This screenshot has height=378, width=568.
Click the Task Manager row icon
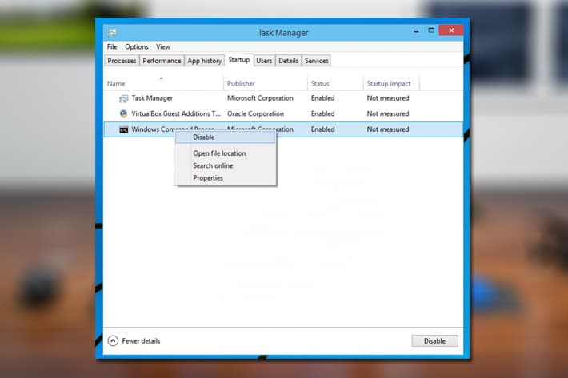123,98
